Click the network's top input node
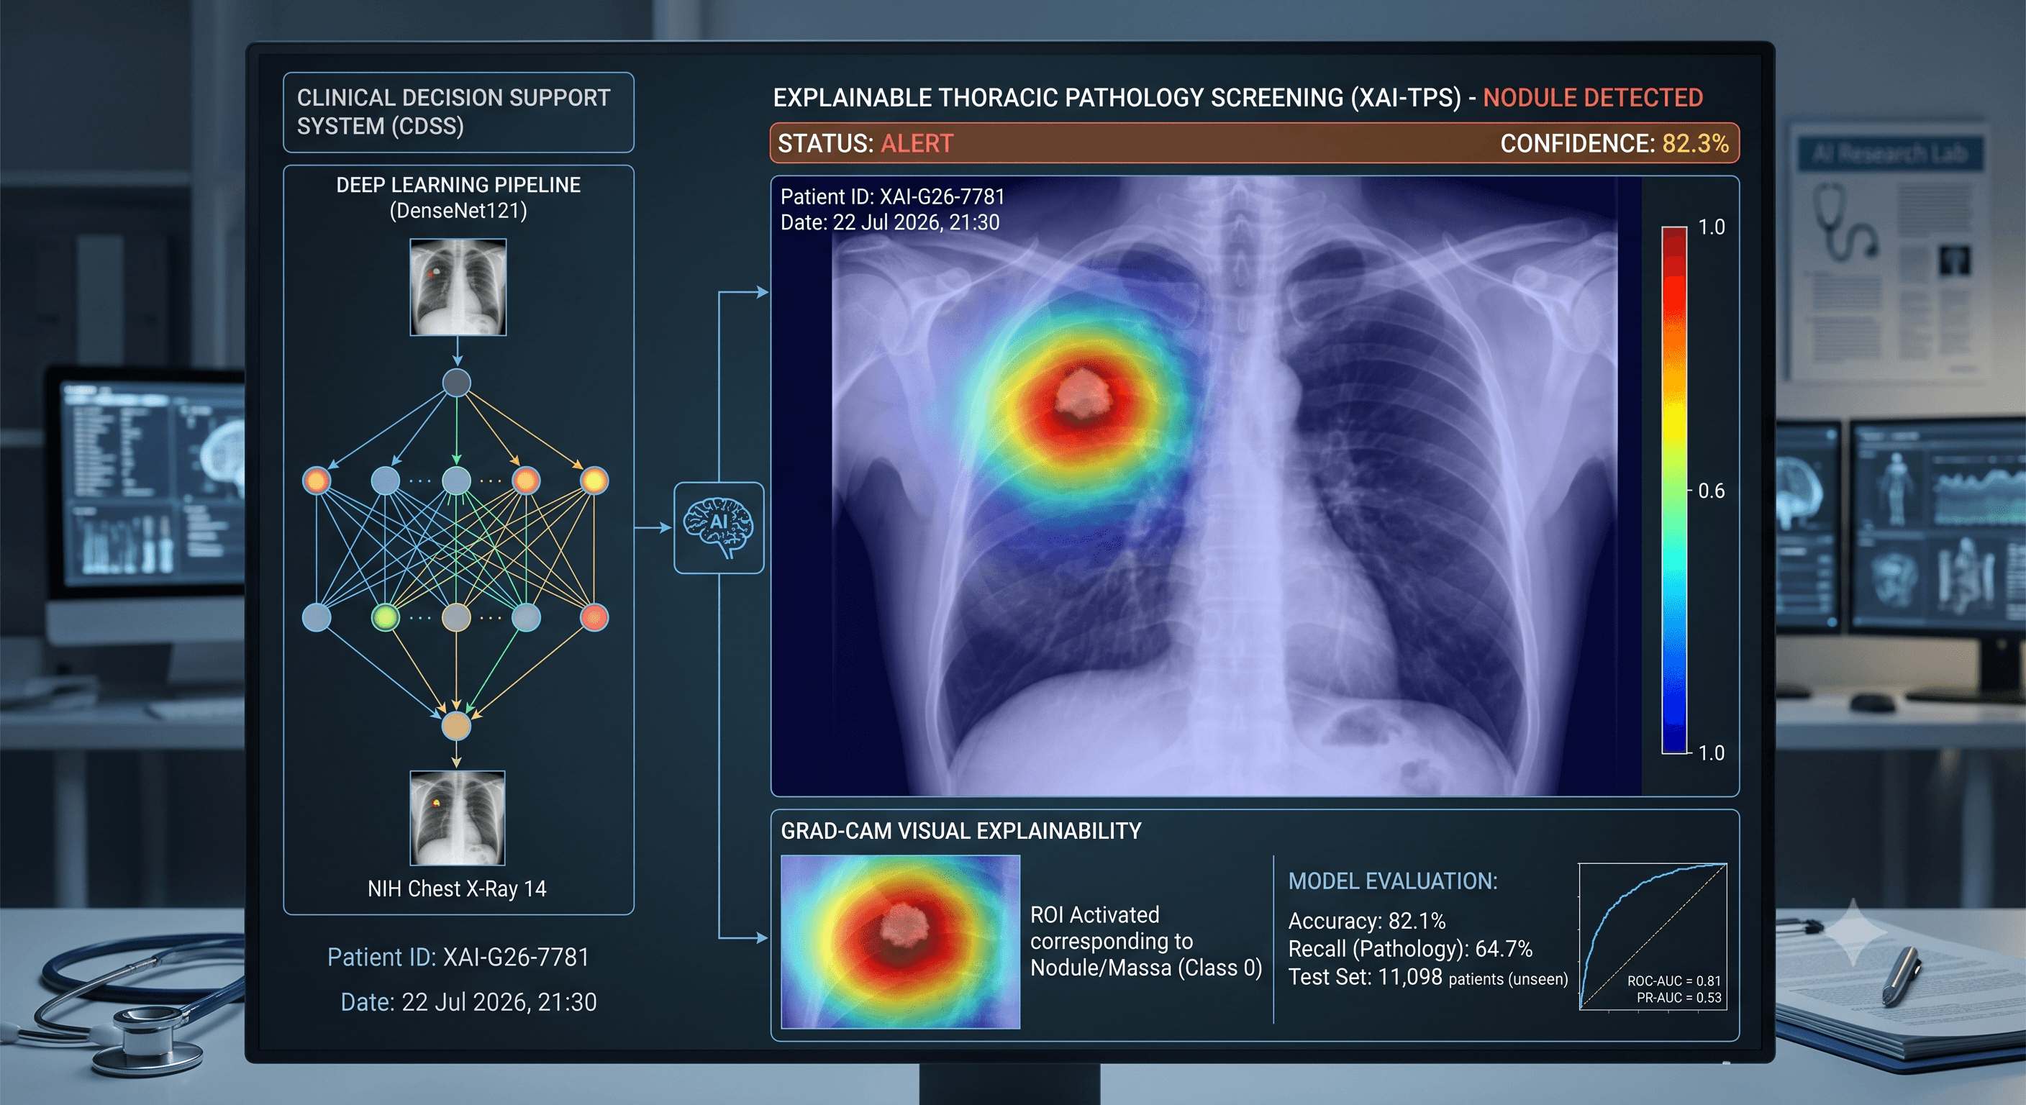The height and width of the screenshot is (1105, 2026). 457,383
